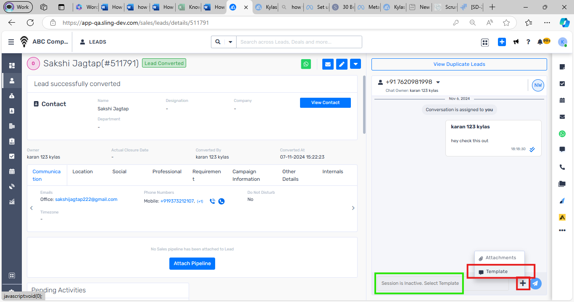Click email sakshijagtap222@gmail.com link

[x=86, y=199]
